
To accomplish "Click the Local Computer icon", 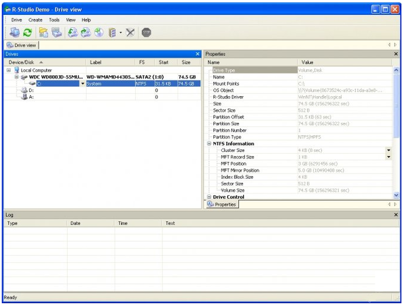I will [x=17, y=70].
